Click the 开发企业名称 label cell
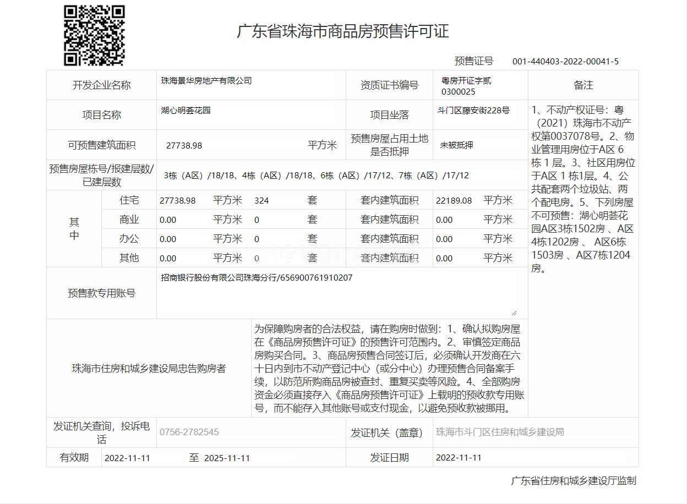687x504 pixels. [x=102, y=85]
